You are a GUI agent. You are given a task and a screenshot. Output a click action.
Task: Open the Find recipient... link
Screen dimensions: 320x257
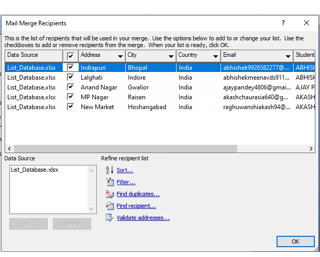(x=136, y=206)
